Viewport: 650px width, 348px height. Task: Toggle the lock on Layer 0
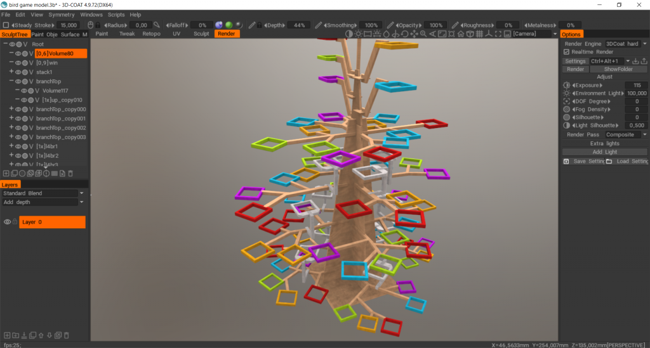[15, 222]
